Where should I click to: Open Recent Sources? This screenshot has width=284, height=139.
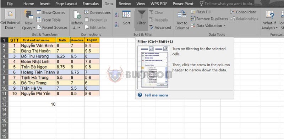tap(52, 28)
